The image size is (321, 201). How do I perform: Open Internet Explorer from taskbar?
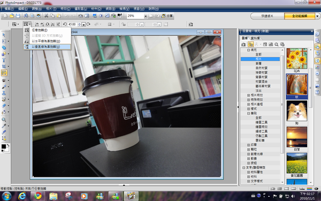pos(22,196)
